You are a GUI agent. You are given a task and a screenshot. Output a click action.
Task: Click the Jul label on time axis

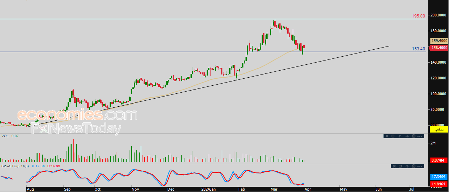412,189
